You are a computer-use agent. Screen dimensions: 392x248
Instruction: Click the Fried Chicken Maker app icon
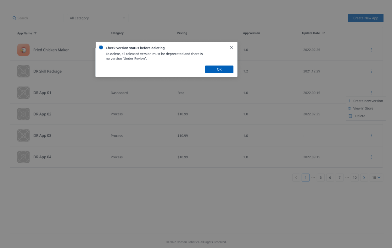pos(23,50)
